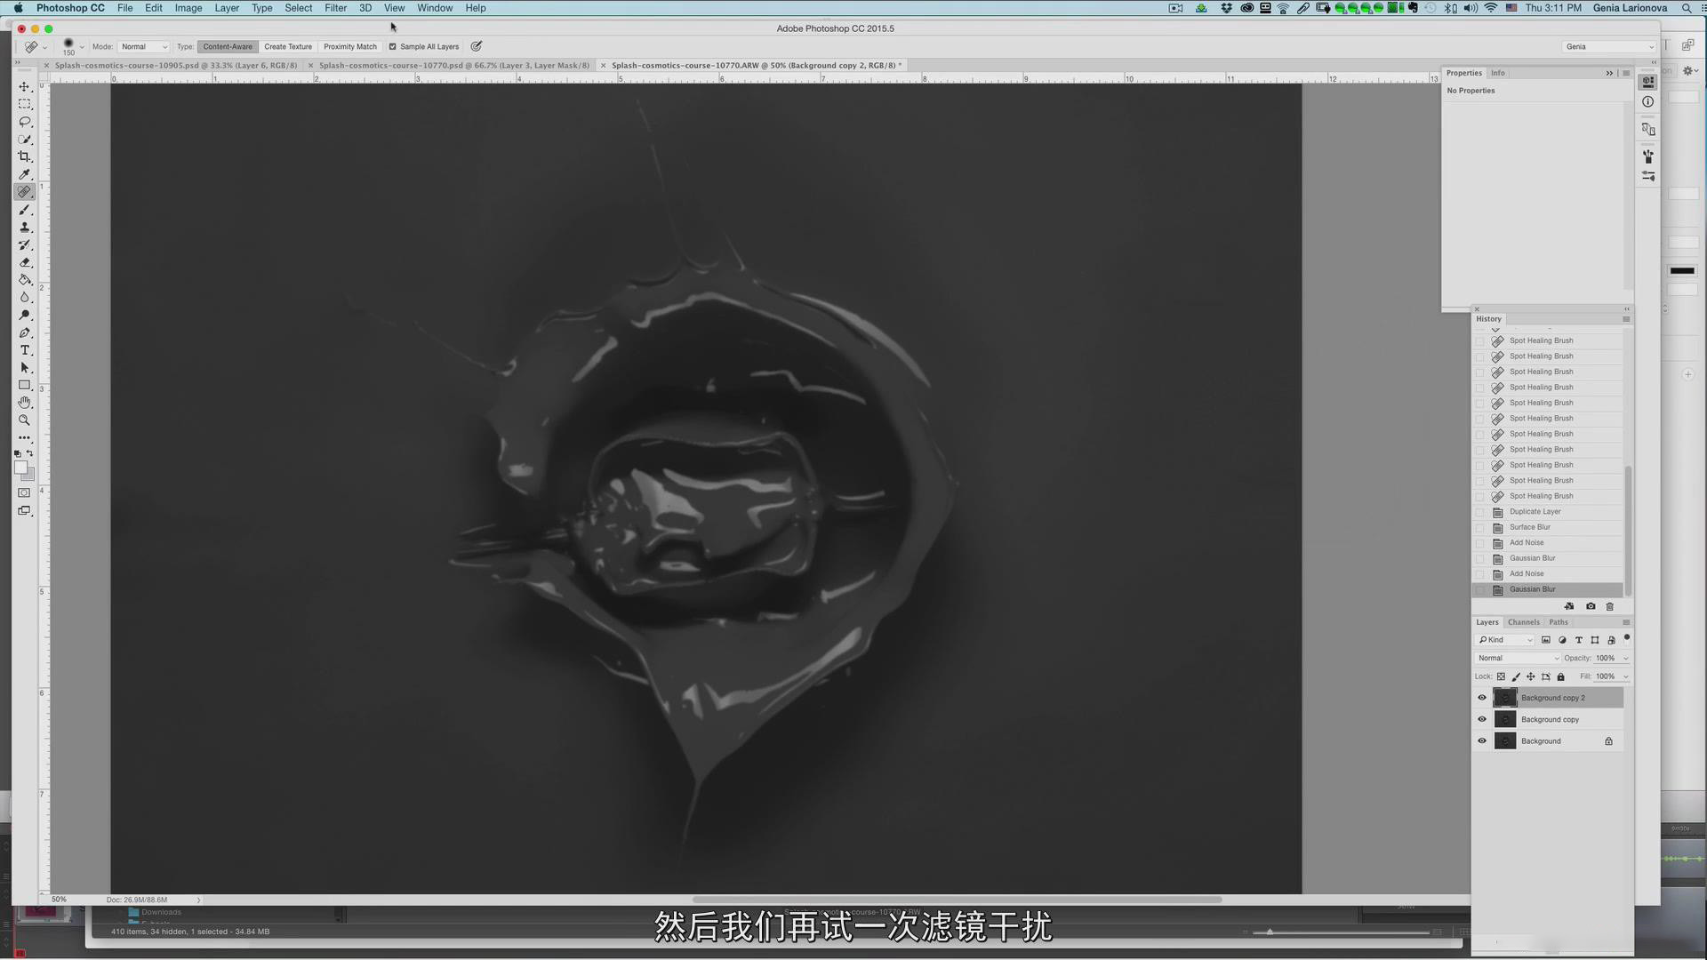Viewport: 1707px width, 960px height.
Task: Click the delete state trash icon in History
Action: (x=1609, y=607)
